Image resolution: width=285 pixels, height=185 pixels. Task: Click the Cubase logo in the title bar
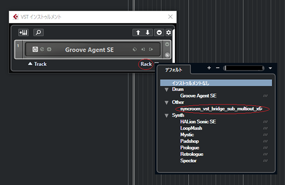click(16, 17)
